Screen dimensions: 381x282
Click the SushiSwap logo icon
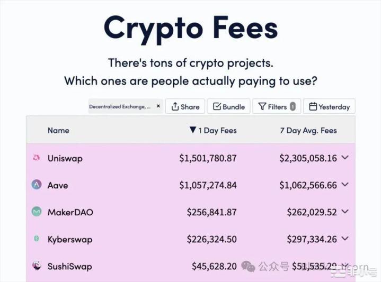click(x=37, y=266)
